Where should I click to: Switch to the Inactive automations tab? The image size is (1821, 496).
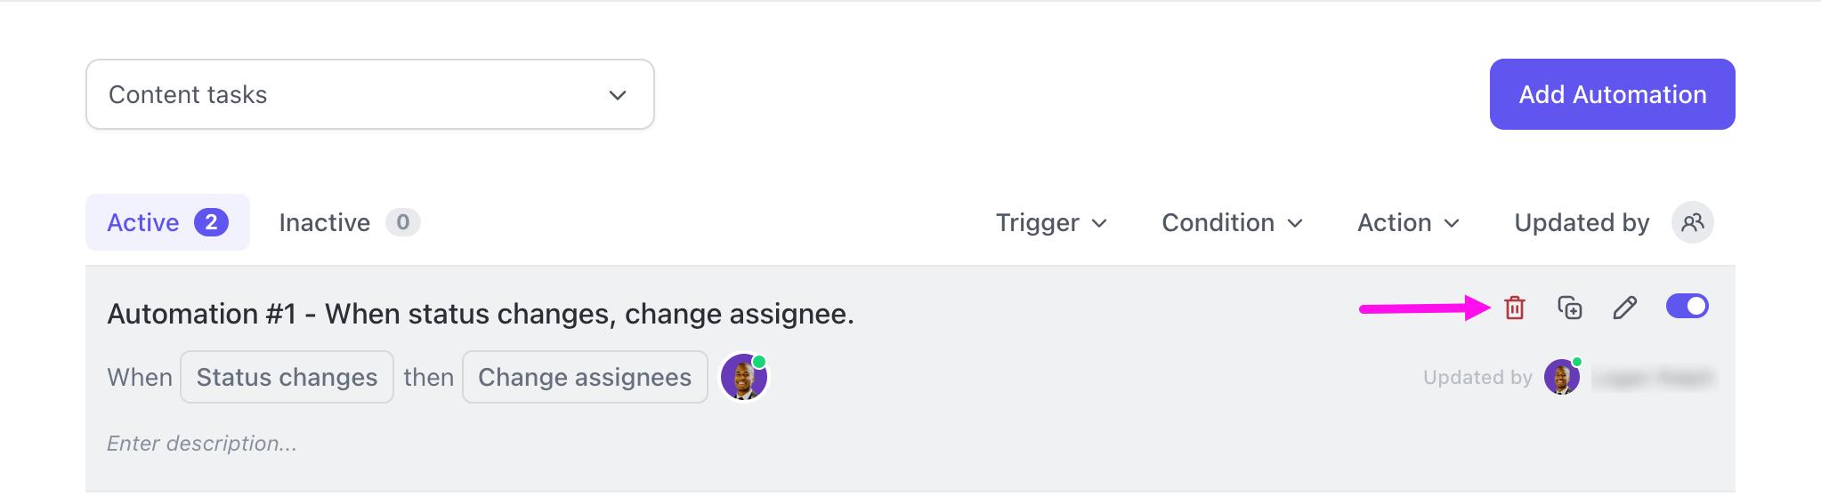tap(325, 222)
